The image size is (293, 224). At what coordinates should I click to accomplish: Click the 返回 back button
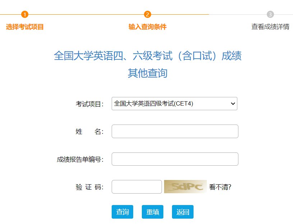coord(183,212)
